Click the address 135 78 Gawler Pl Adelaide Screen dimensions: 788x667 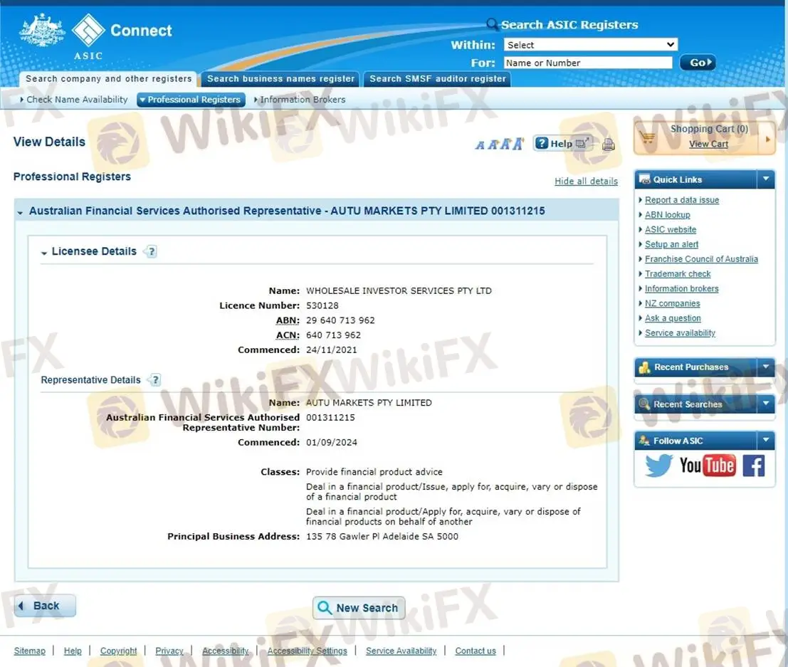point(382,536)
